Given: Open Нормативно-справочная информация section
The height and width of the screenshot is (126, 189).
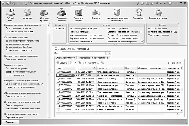Looking at the screenshot, I should (x=117, y=15).
